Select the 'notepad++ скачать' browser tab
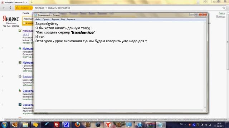The height and width of the screenshot is (128, 229). point(14,2)
